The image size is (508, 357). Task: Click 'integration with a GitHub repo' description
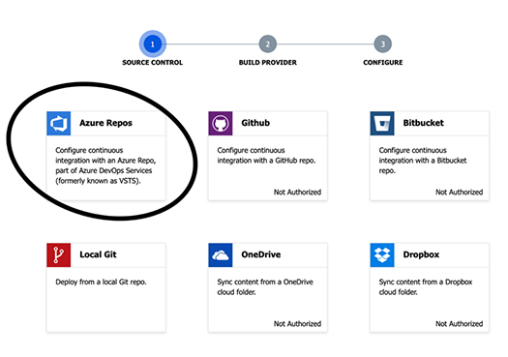266,156
